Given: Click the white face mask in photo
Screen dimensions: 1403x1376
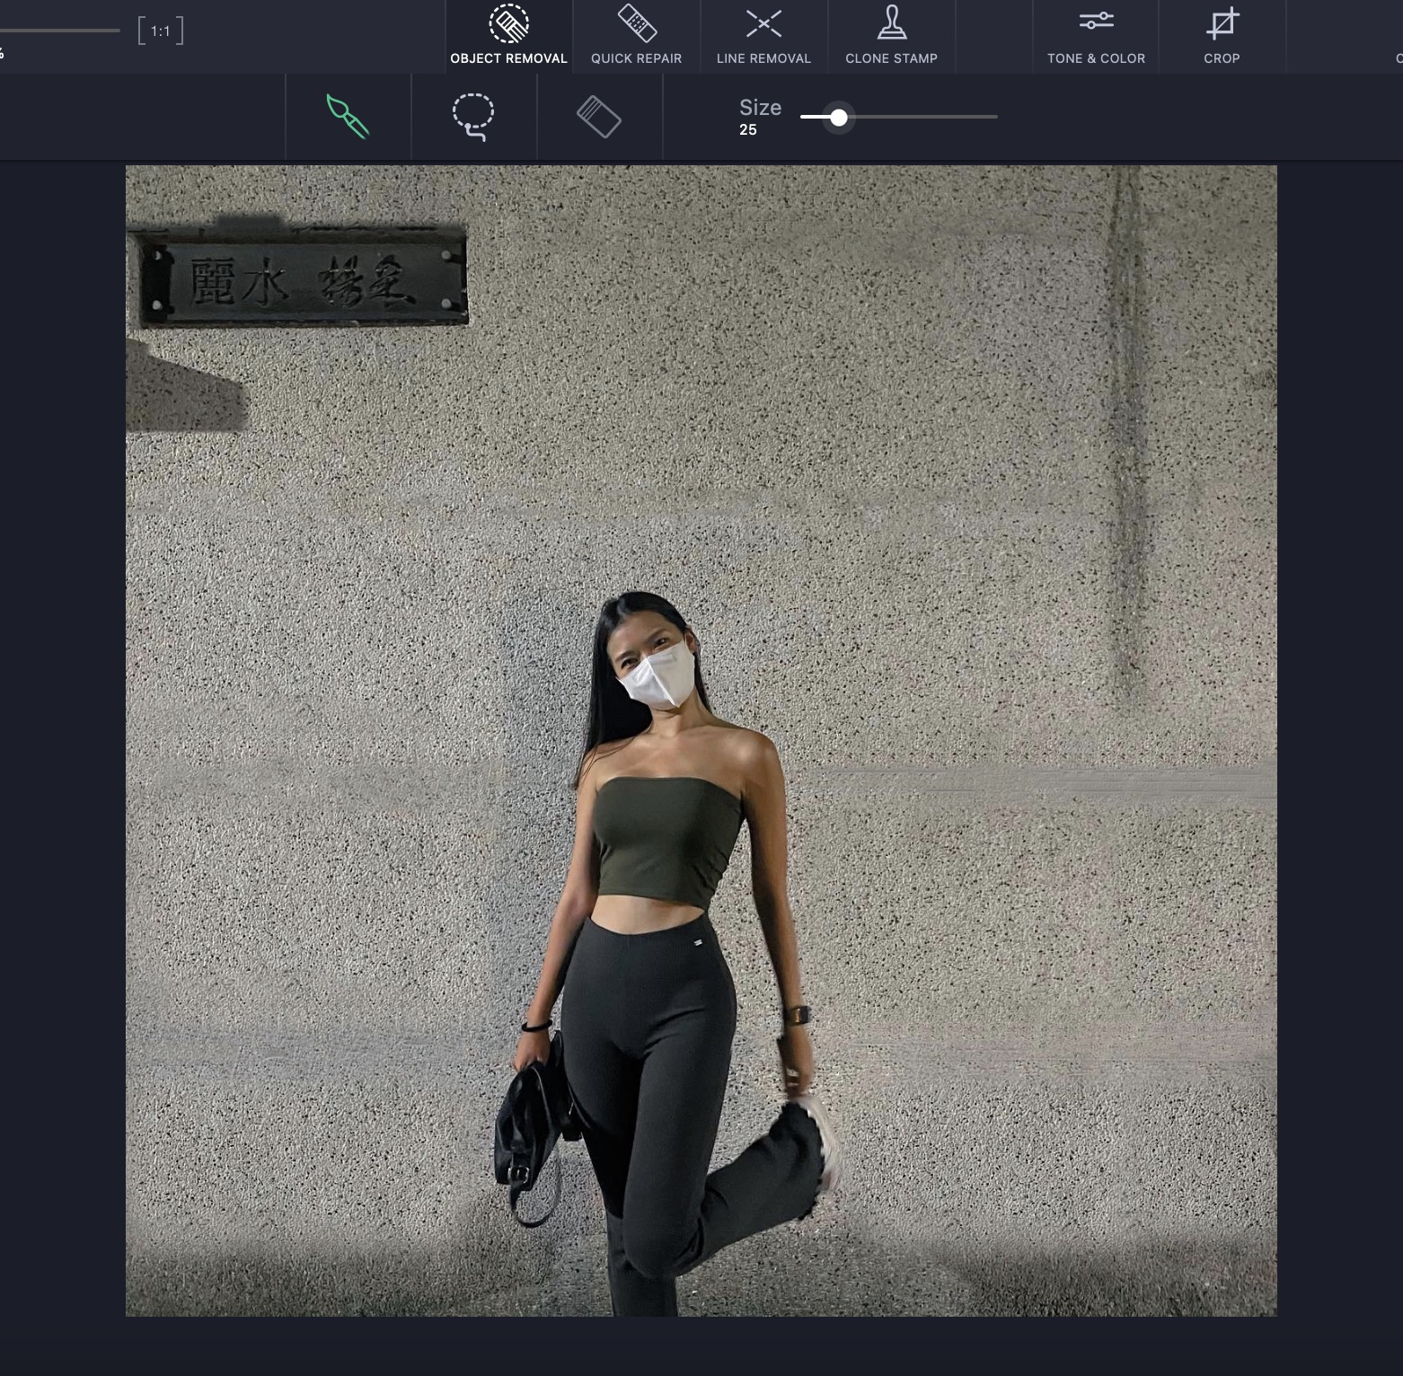Looking at the screenshot, I should point(657,677).
